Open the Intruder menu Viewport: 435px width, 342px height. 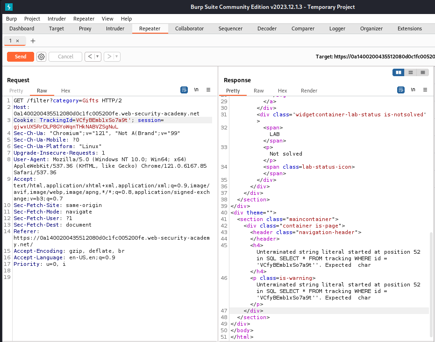point(57,19)
